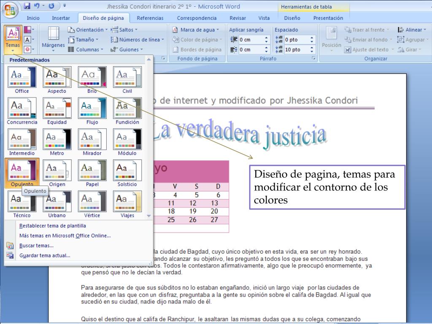Apply the Solsticio theme

coord(127,173)
